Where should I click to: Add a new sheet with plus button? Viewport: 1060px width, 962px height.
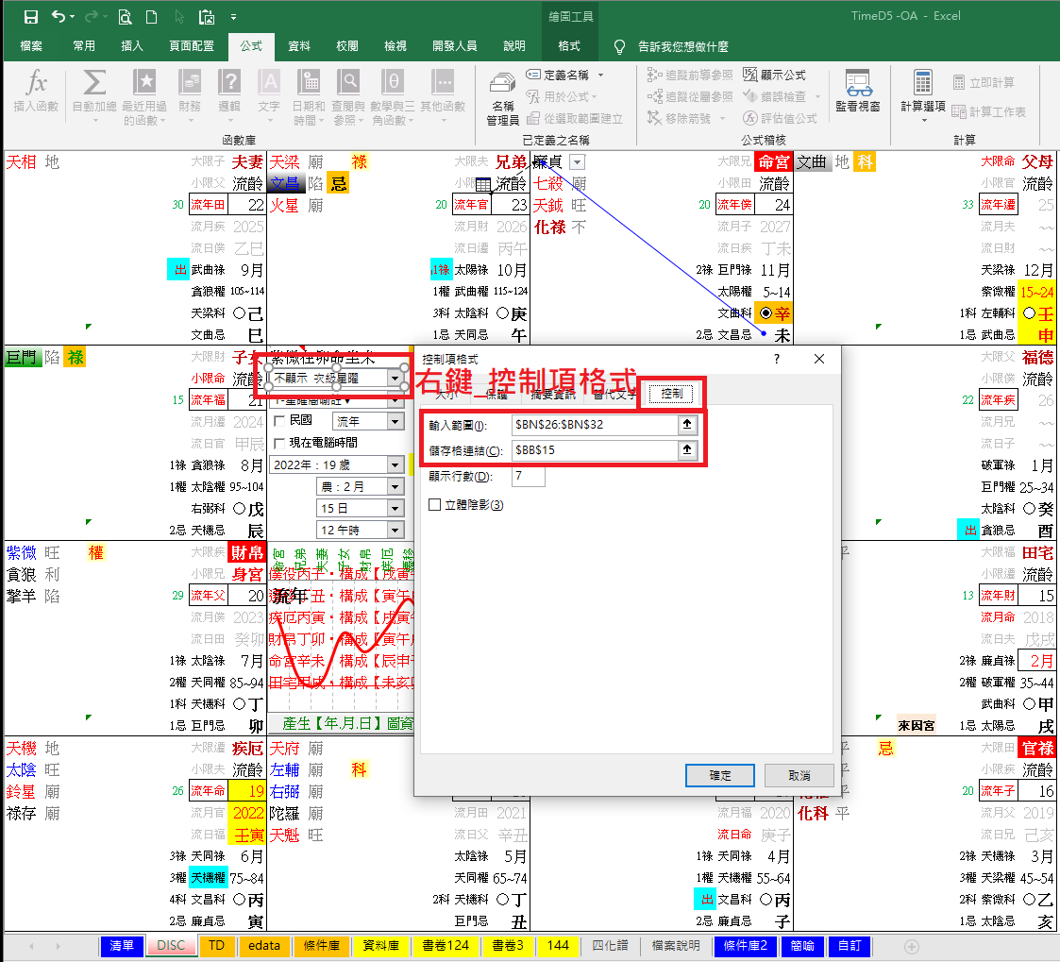pyautogui.click(x=911, y=947)
